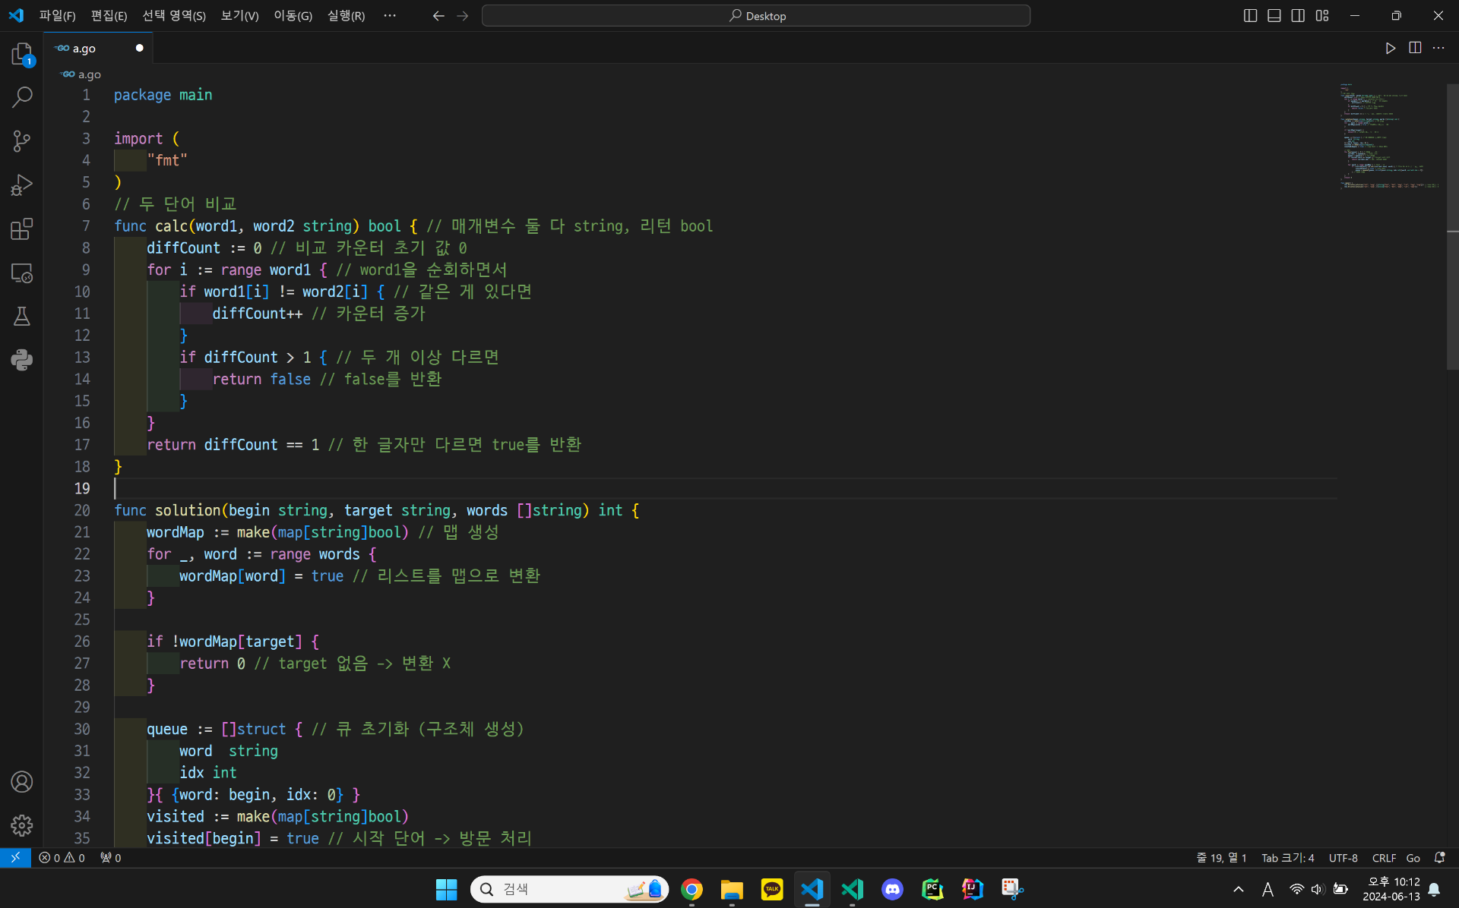The image size is (1459, 908).
Task: Change CRLF end of line sequence
Action: 1384,858
